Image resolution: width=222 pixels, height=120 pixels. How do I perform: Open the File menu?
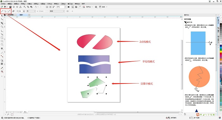[x=3, y=4]
